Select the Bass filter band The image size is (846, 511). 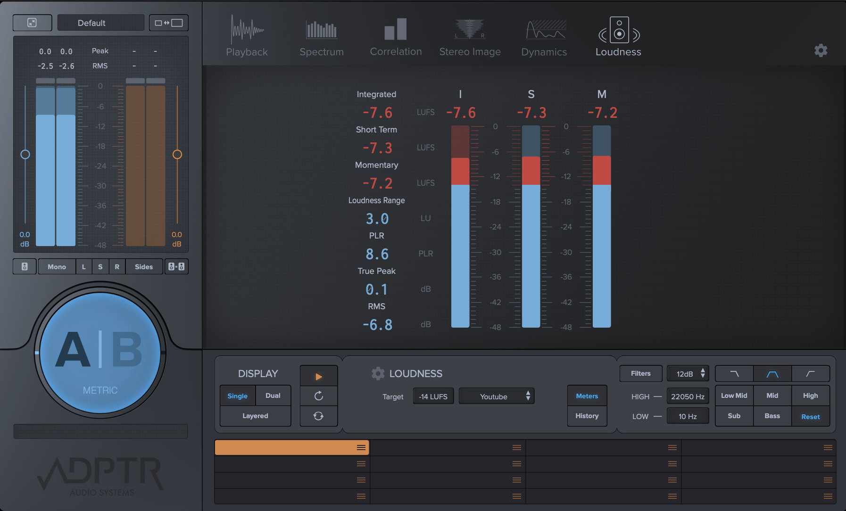tap(772, 416)
